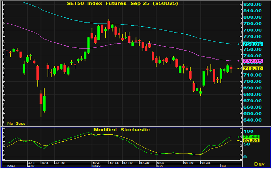
Task: Select the 4/8 date on time axis
Action: pyautogui.click(x=44, y=162)
